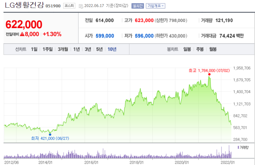Open the 주봉 candle chart
The image size is (255, 165).
pos(200,49)
